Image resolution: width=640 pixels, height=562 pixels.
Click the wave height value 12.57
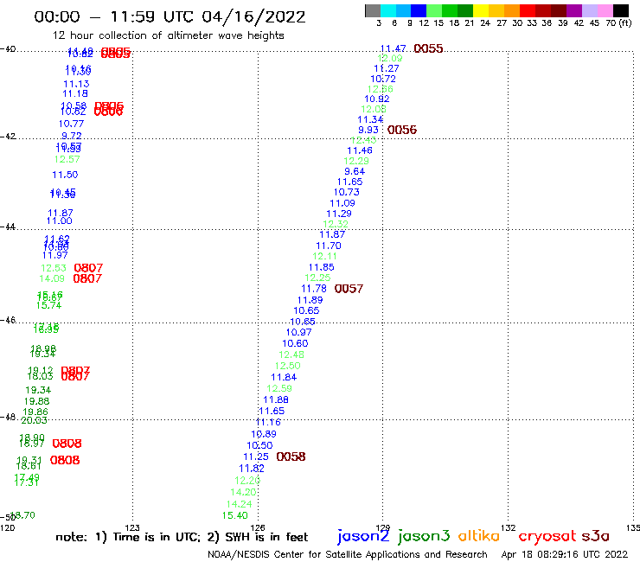[67, 159]
